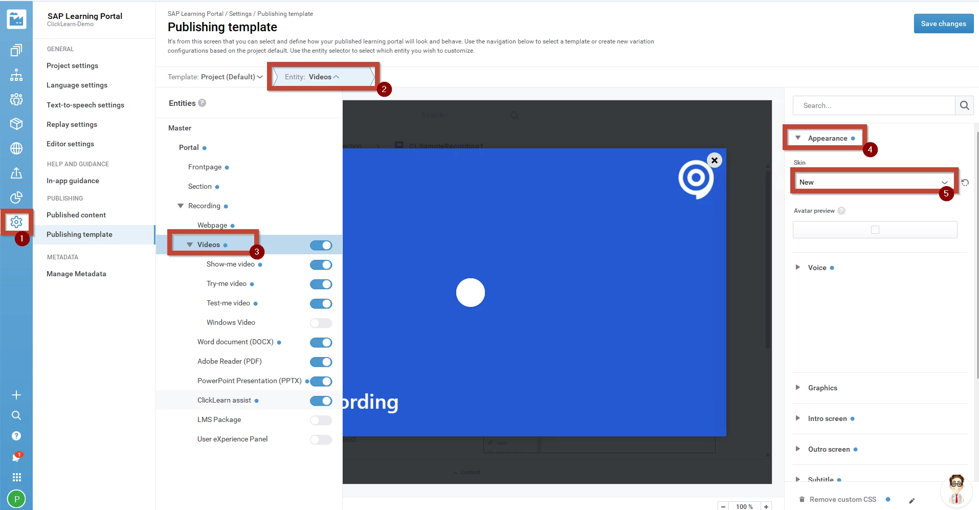Open the Skin dropdown showing New
This screenshot has width=979, height=510.
point(874,182)
